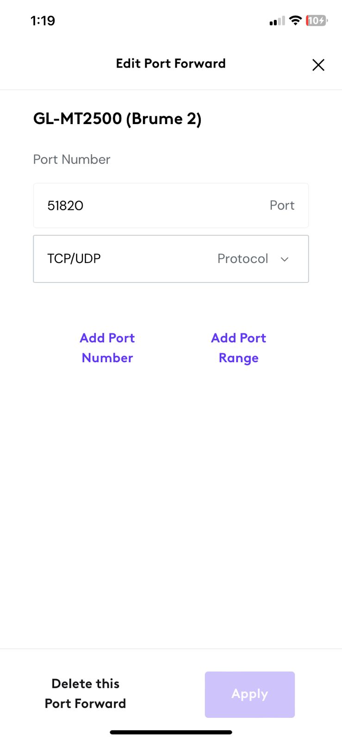
Task: Tap the protocol dropdown chevron arrow
Action: pos(285,259)
